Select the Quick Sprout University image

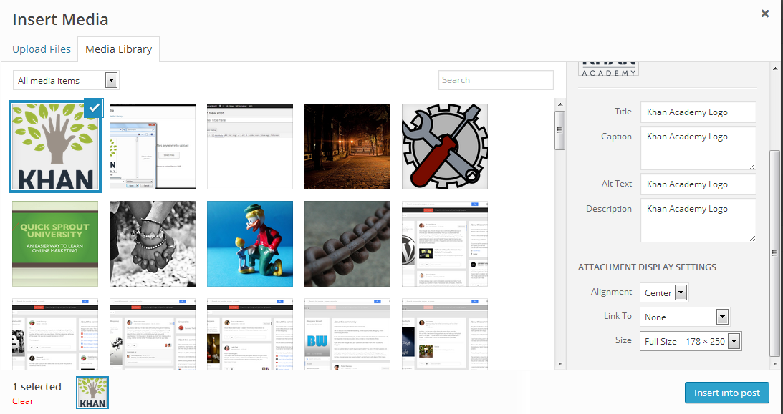(55, 244)
